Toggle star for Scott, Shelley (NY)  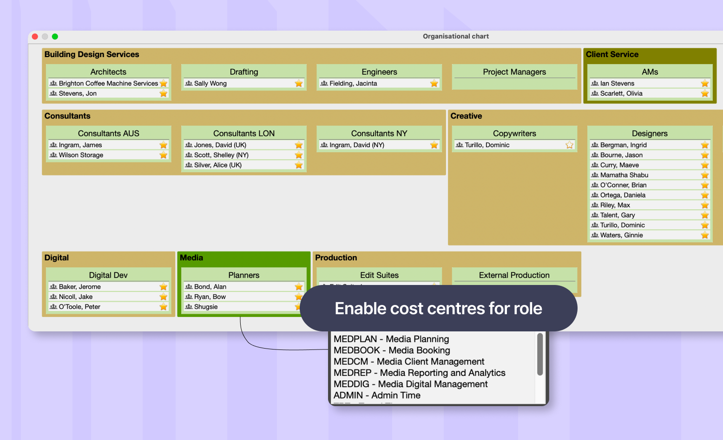click(x=299, y=155)
